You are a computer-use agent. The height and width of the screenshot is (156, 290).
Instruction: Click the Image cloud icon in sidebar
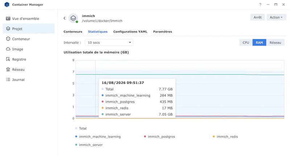[x=8, y=49]
